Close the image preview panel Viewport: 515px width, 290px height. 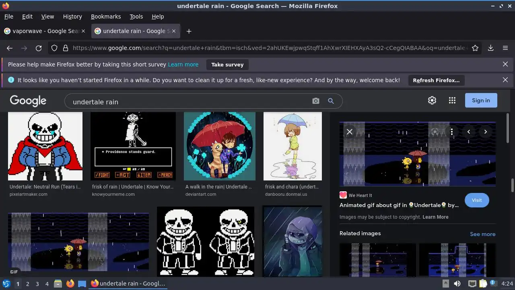pyautogui.click(x=350, y=132)
